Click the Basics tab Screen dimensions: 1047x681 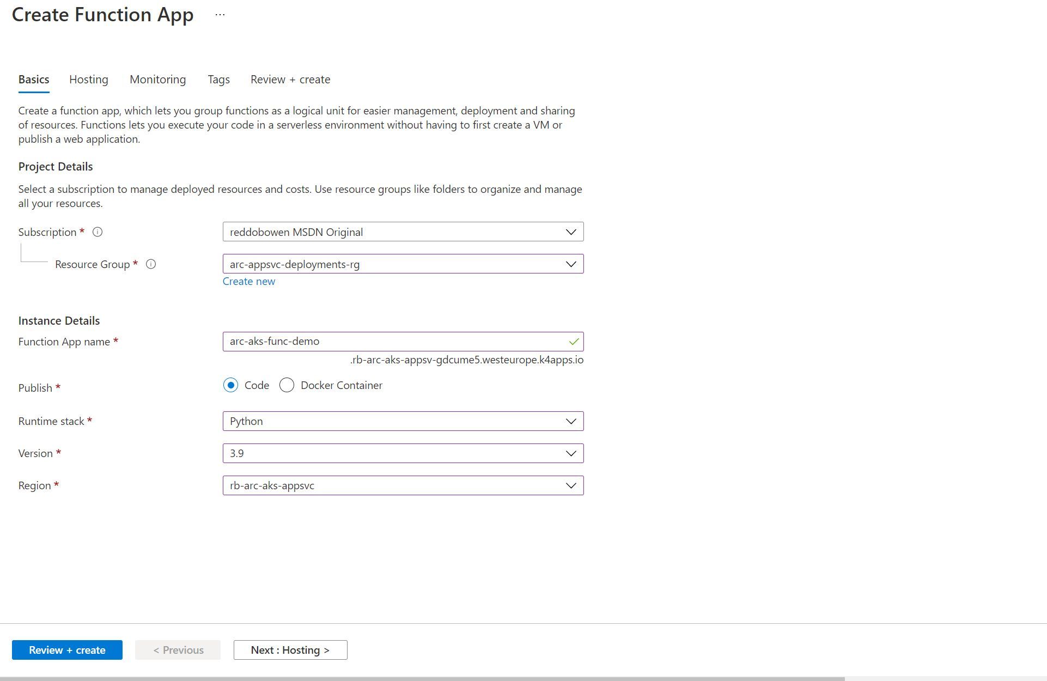pyautogui.click(x=34, y=80)
